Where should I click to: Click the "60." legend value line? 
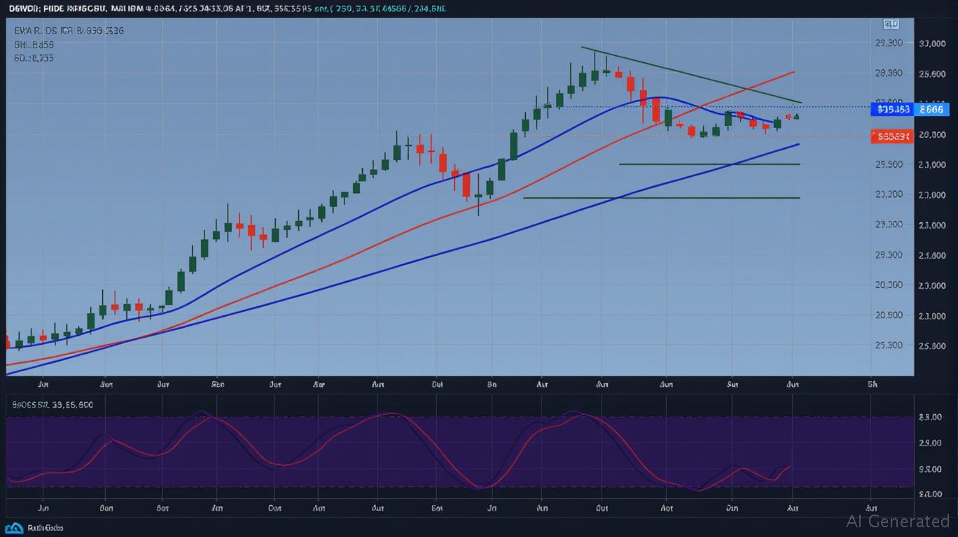34,58
